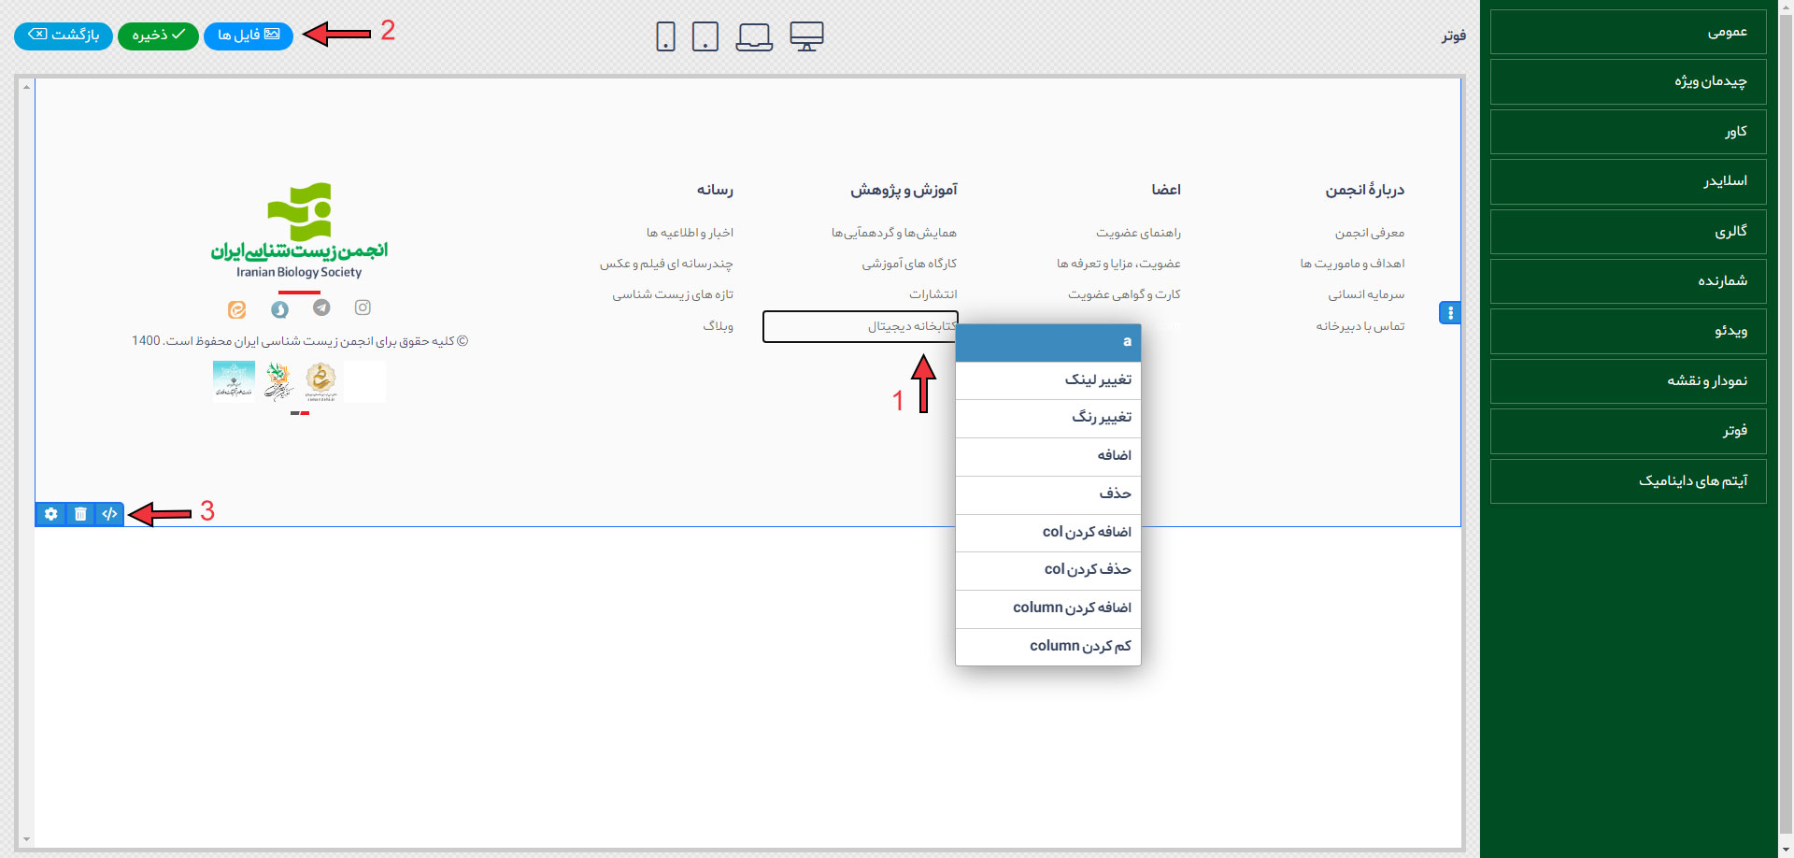Select the دربارهٔ انجمن column heading
The image size is (1794, 858).
click(1364, 191)
